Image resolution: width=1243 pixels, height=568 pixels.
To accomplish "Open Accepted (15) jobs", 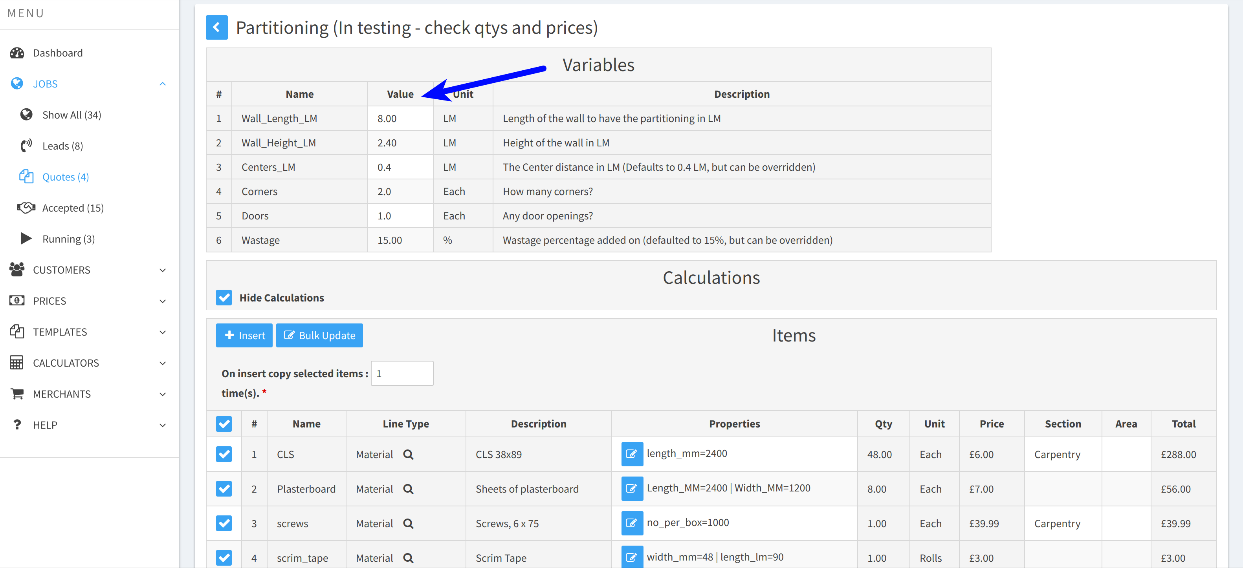I will (73, 208).
